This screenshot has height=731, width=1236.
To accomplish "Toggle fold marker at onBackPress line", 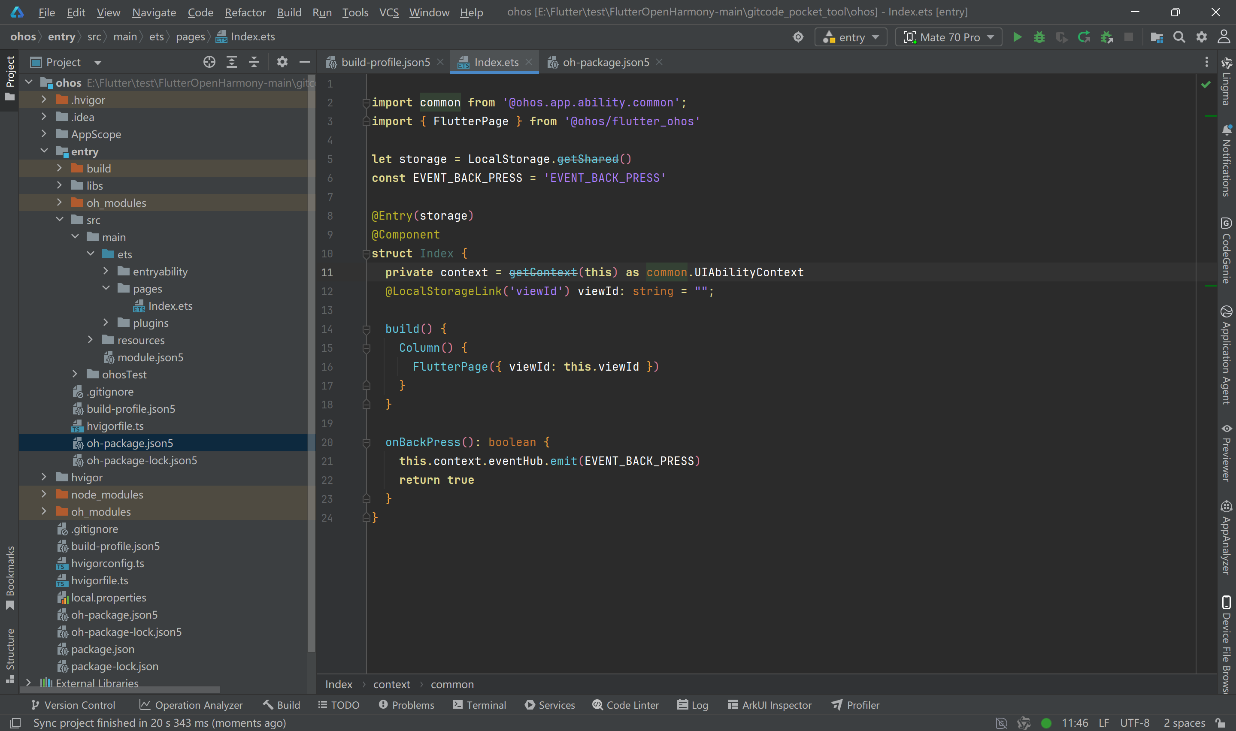I will 366,442.
